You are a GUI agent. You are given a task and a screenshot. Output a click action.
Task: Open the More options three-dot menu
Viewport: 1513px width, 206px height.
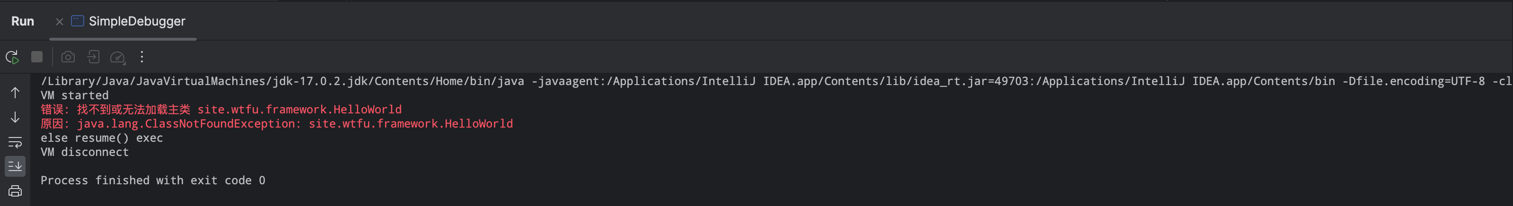142,57
